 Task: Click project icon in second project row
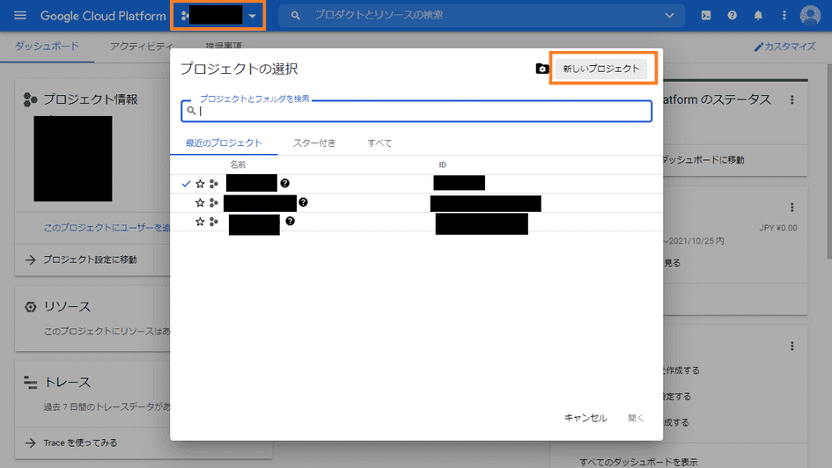[x=214, y=203]
